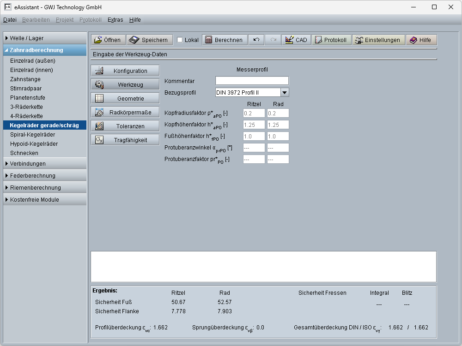Click the undo arrow in toolbar
The width and height of the screenshot is (462, 346).
point(256,40)
